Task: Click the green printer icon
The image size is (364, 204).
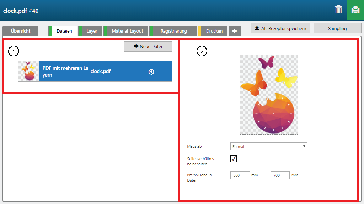Action: (x=355, y=10)
